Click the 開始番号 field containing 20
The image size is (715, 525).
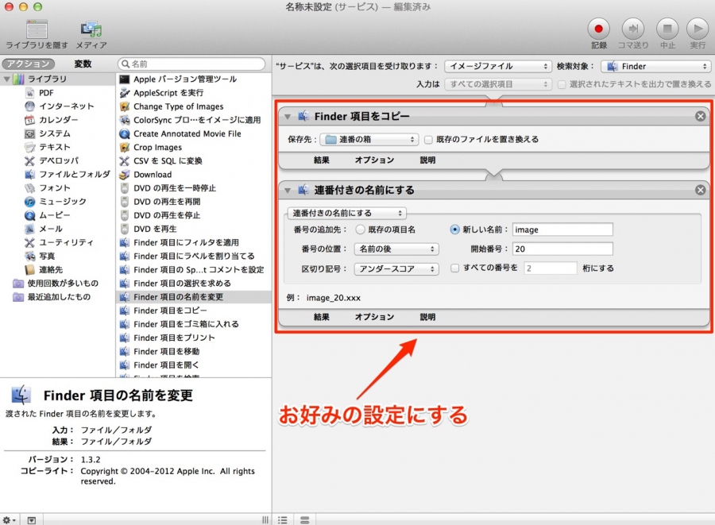pos(562,249)
